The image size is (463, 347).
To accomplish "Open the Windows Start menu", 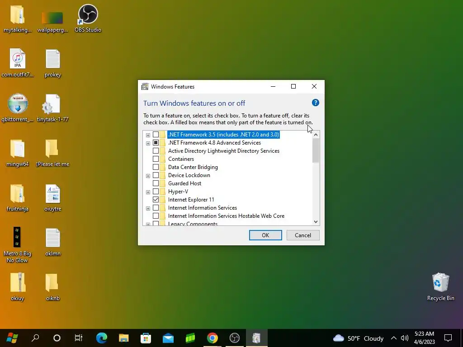I will (x=12, y=338).
